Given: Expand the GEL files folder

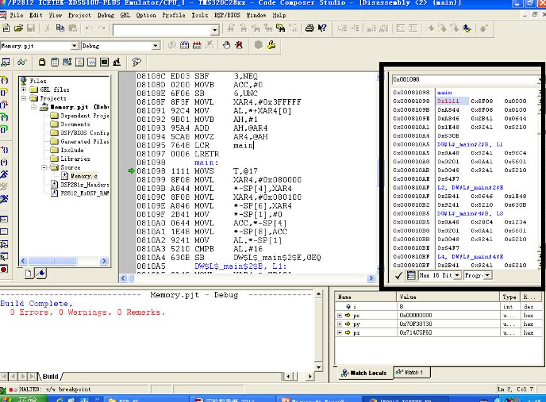Looking at the screenshot, I should pyautogui.click(x=23, y=90).
